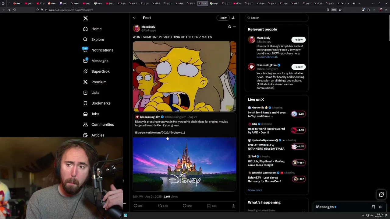Open the a.co/d/2K7wE4h link

(x=267, y=57)
